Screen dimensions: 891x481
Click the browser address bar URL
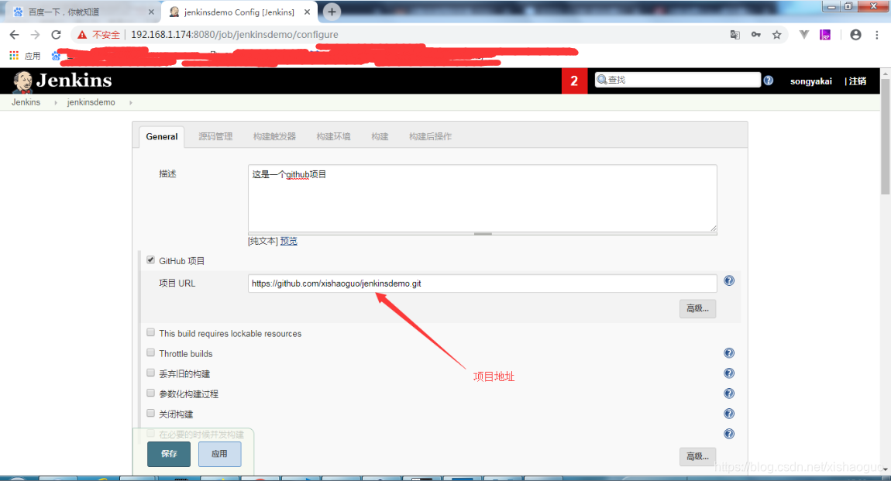pos(235,35)
